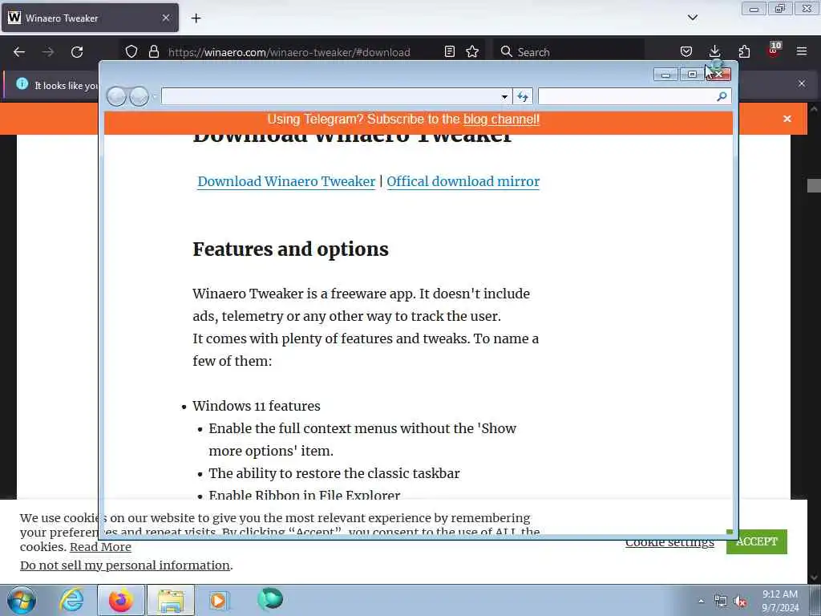Close the Winaero Tweaker tab
The height and width of the screenshot is (616, 821).
[166, 18]
